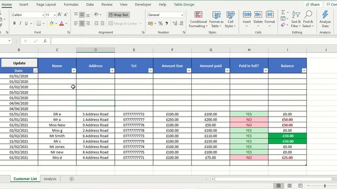Align text to middle vertically
This screenshot has height=189, width=337.
(x=82, y=15)
